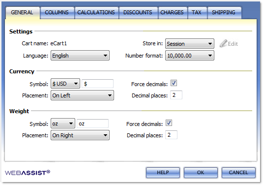Click the Edit pencil icon
263x185 pixels.
point(223,43)
